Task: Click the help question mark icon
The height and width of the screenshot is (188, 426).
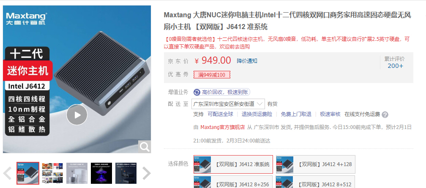Action: pyautogui.click(x=385, y=115)
